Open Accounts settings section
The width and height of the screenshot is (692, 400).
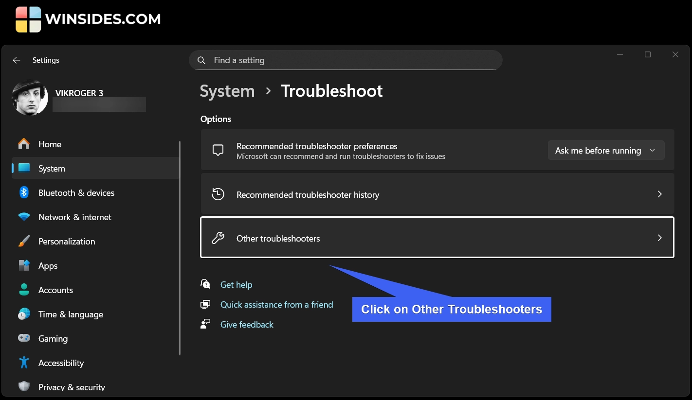pos(55,290)
